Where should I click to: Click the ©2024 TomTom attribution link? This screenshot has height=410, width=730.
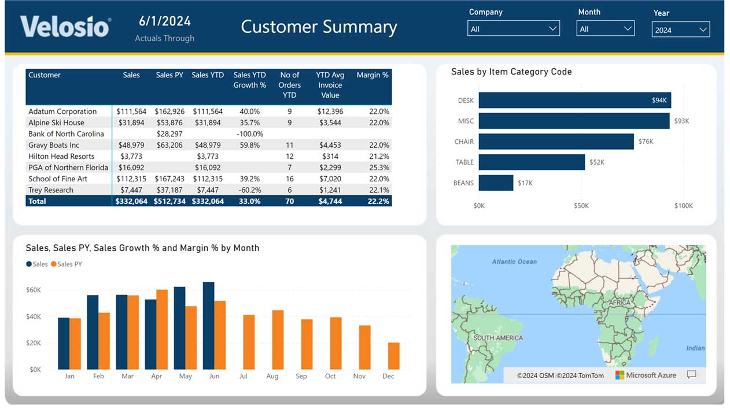click(580, 375)
